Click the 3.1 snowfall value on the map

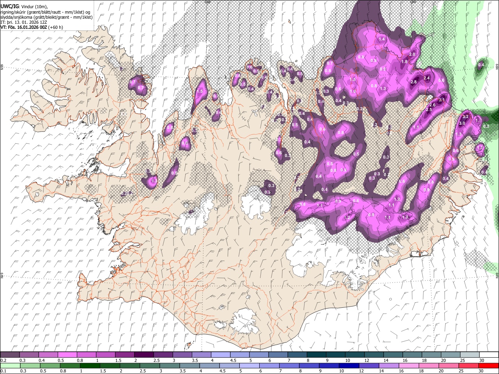point(442,100)
